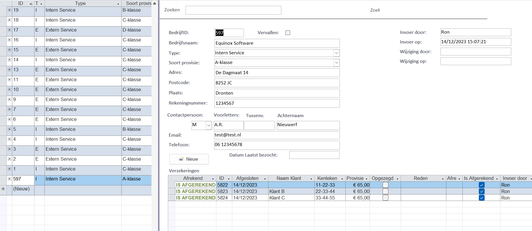The height and width of the screenshot is (231, 532).
Task: Uncheck Is Afgerekend for insurance 5824
Action: (x=482, y=198)
